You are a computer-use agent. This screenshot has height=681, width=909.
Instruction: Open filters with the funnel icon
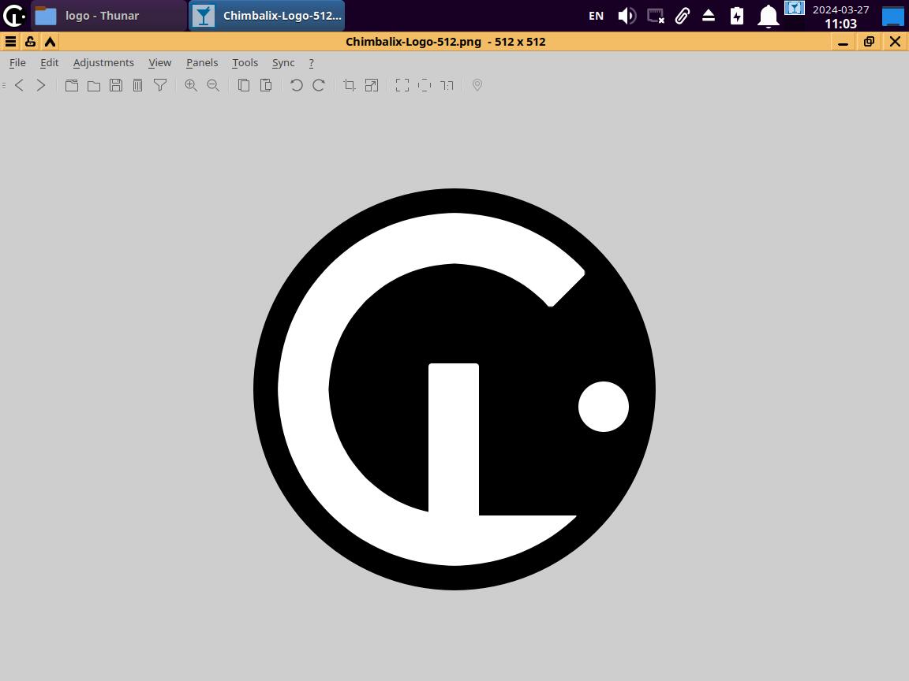[160, 85]
